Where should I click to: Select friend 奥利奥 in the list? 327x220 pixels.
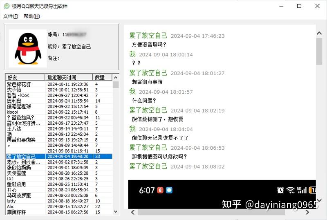pyautogui.click(x=14, y=101)
